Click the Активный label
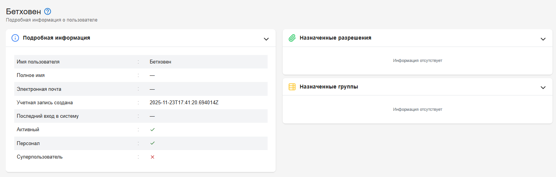Screen dimensions: 556x177 click(28, 130)
